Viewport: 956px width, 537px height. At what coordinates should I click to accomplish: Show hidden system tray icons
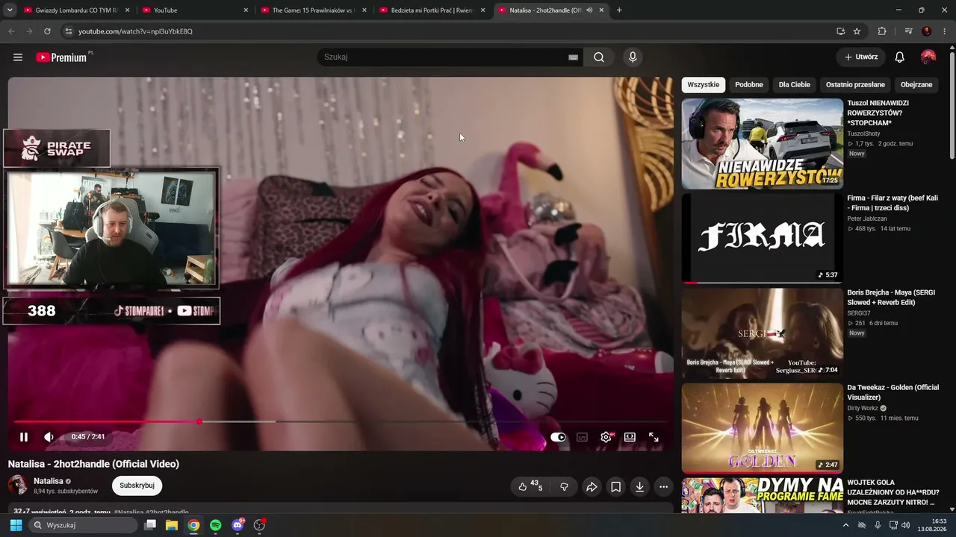[845, 525]
